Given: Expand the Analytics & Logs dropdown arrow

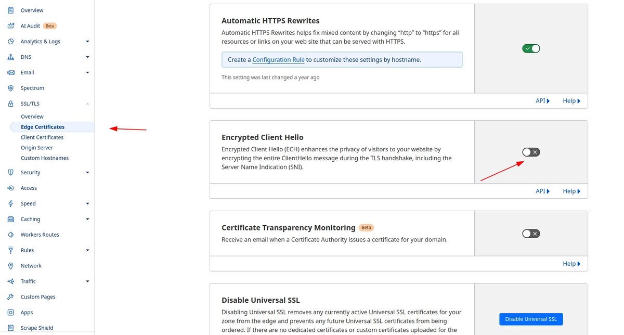Looking at the screenshot, I should pos(87,42).
